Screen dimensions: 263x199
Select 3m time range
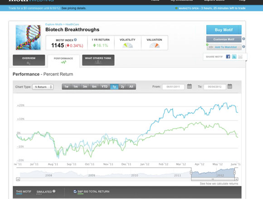[85, 87]
